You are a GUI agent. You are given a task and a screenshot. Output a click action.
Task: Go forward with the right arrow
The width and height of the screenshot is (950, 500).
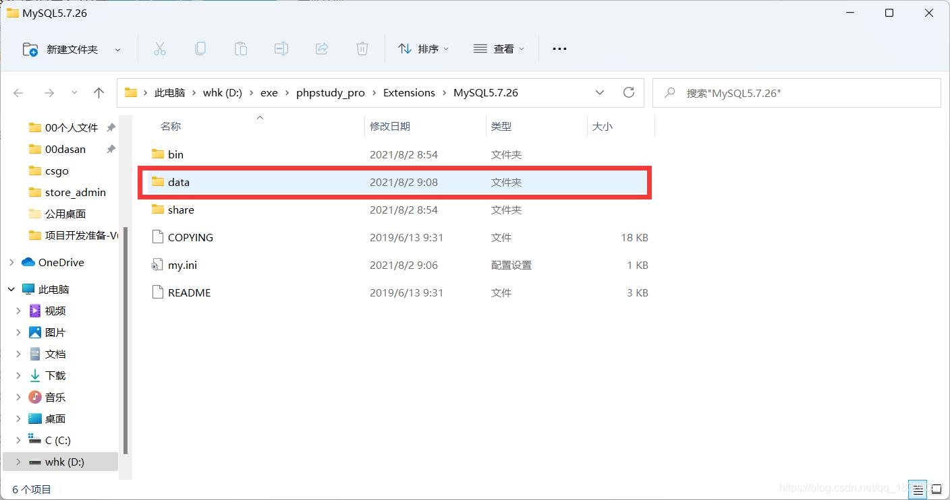(x=49, y=93)
